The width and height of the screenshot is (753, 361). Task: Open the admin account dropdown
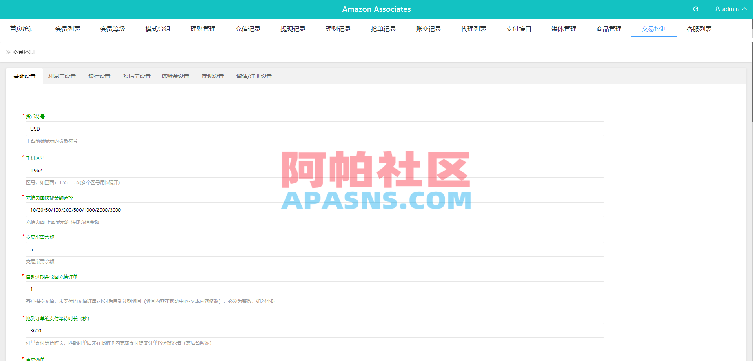tap(729, 9)
